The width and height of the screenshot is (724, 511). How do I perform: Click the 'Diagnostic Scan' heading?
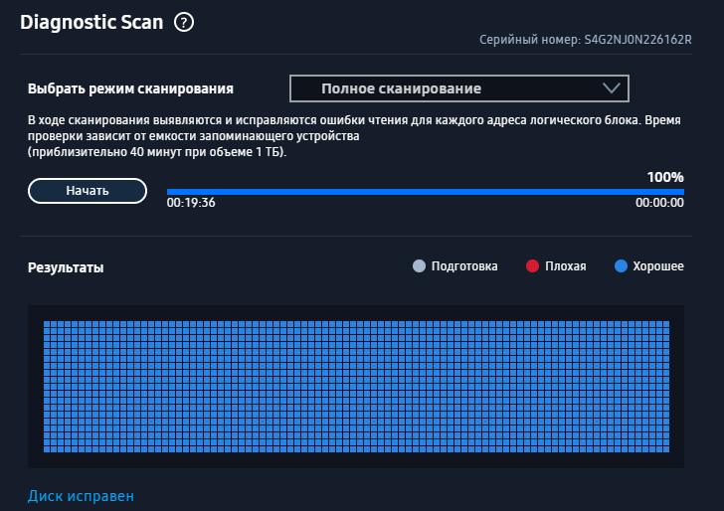91,22
